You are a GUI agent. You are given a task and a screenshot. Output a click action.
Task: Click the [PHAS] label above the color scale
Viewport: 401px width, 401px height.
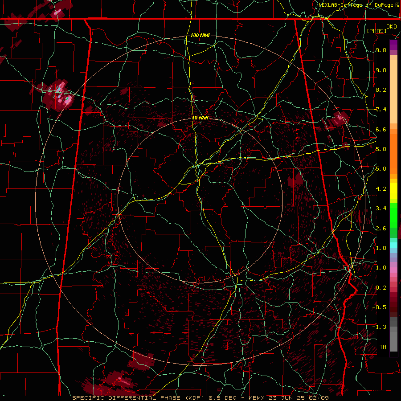click(x=376, y=31)
